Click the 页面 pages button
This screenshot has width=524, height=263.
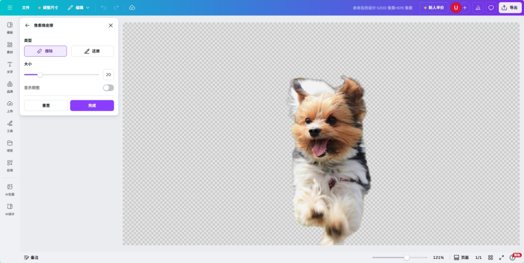click(x=461, y=258)
